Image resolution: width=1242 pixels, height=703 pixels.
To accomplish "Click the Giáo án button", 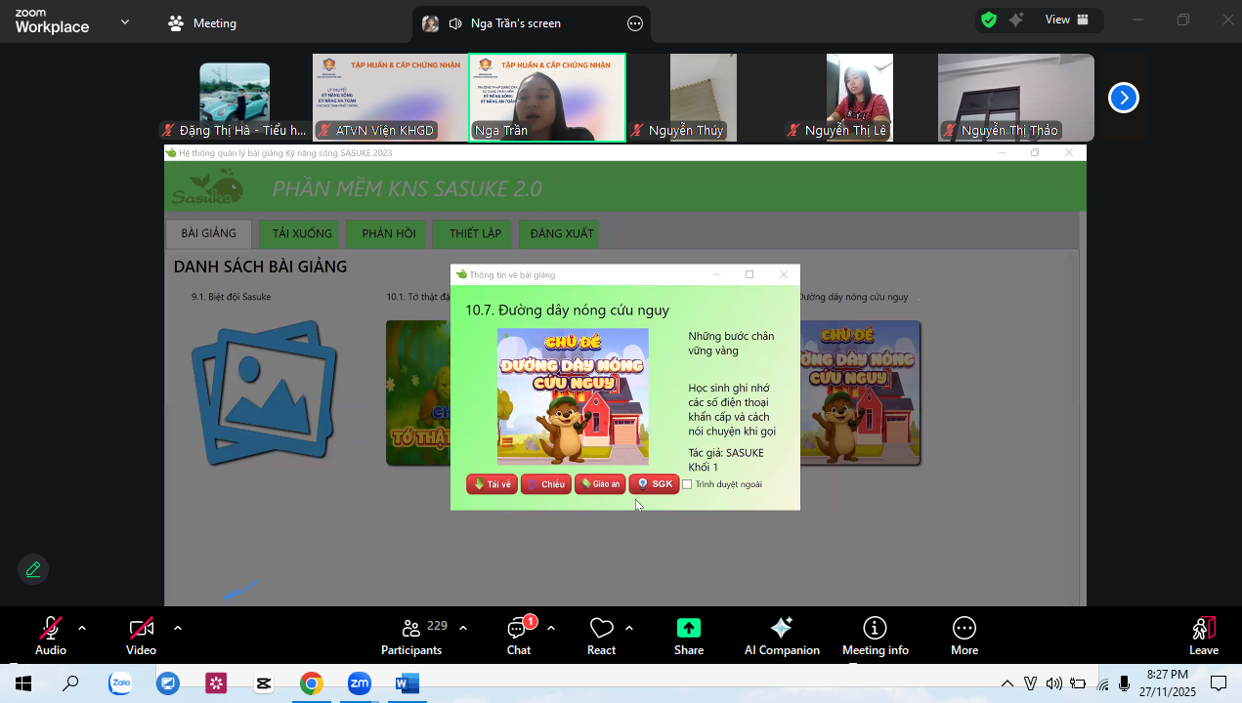I will (x=600, y=484).
